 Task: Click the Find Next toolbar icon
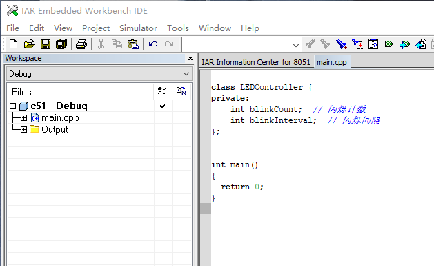click(x=325, y=44)
